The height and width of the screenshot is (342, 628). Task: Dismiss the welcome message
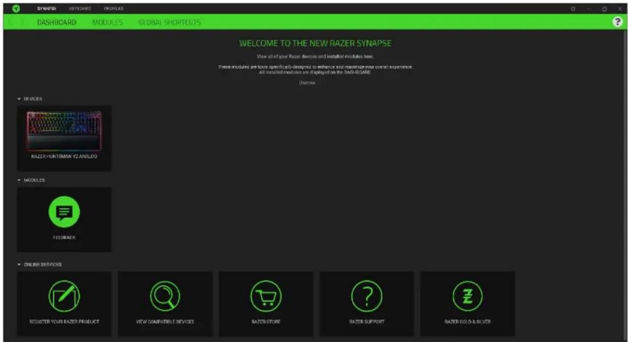pyautogui.click(x=307, y=83)
